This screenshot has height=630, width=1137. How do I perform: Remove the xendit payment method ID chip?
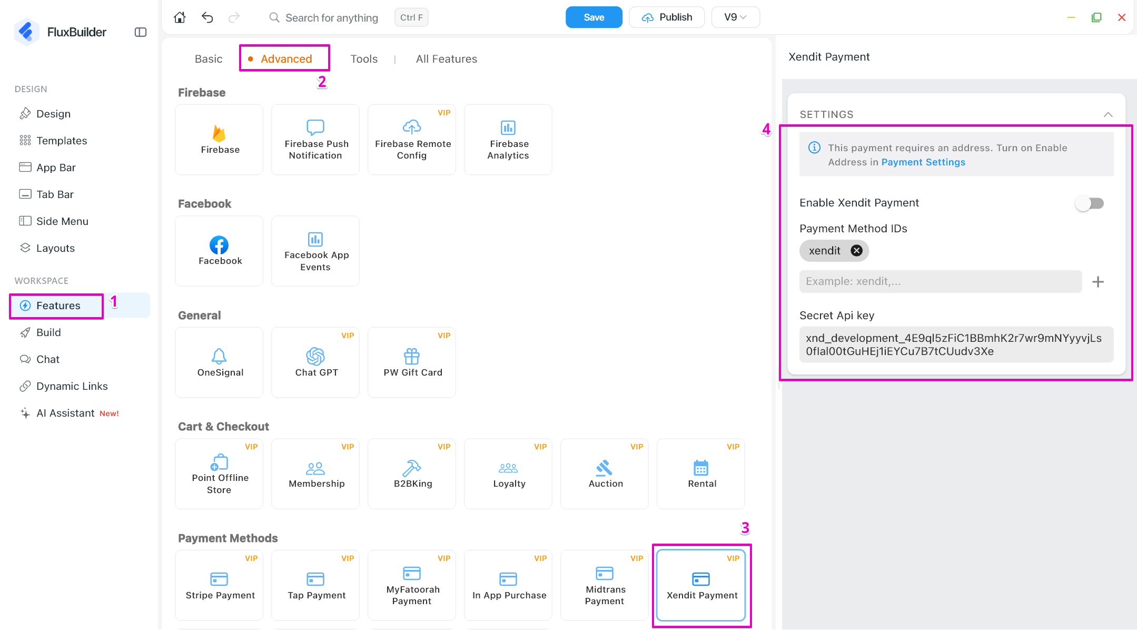pyautogui.click(x=856, y=251)
